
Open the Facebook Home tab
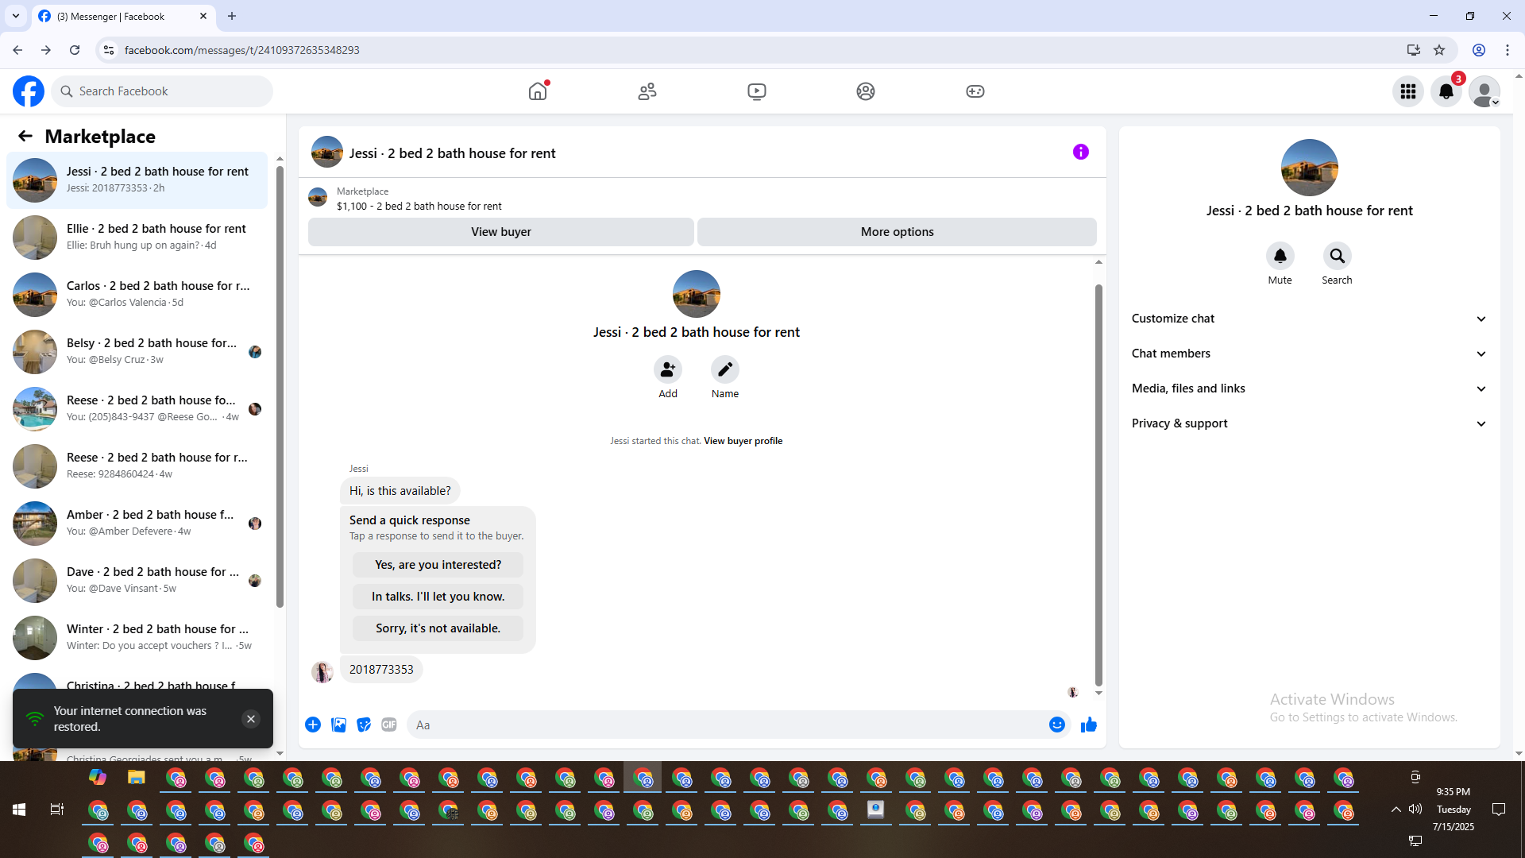[538, 91]
